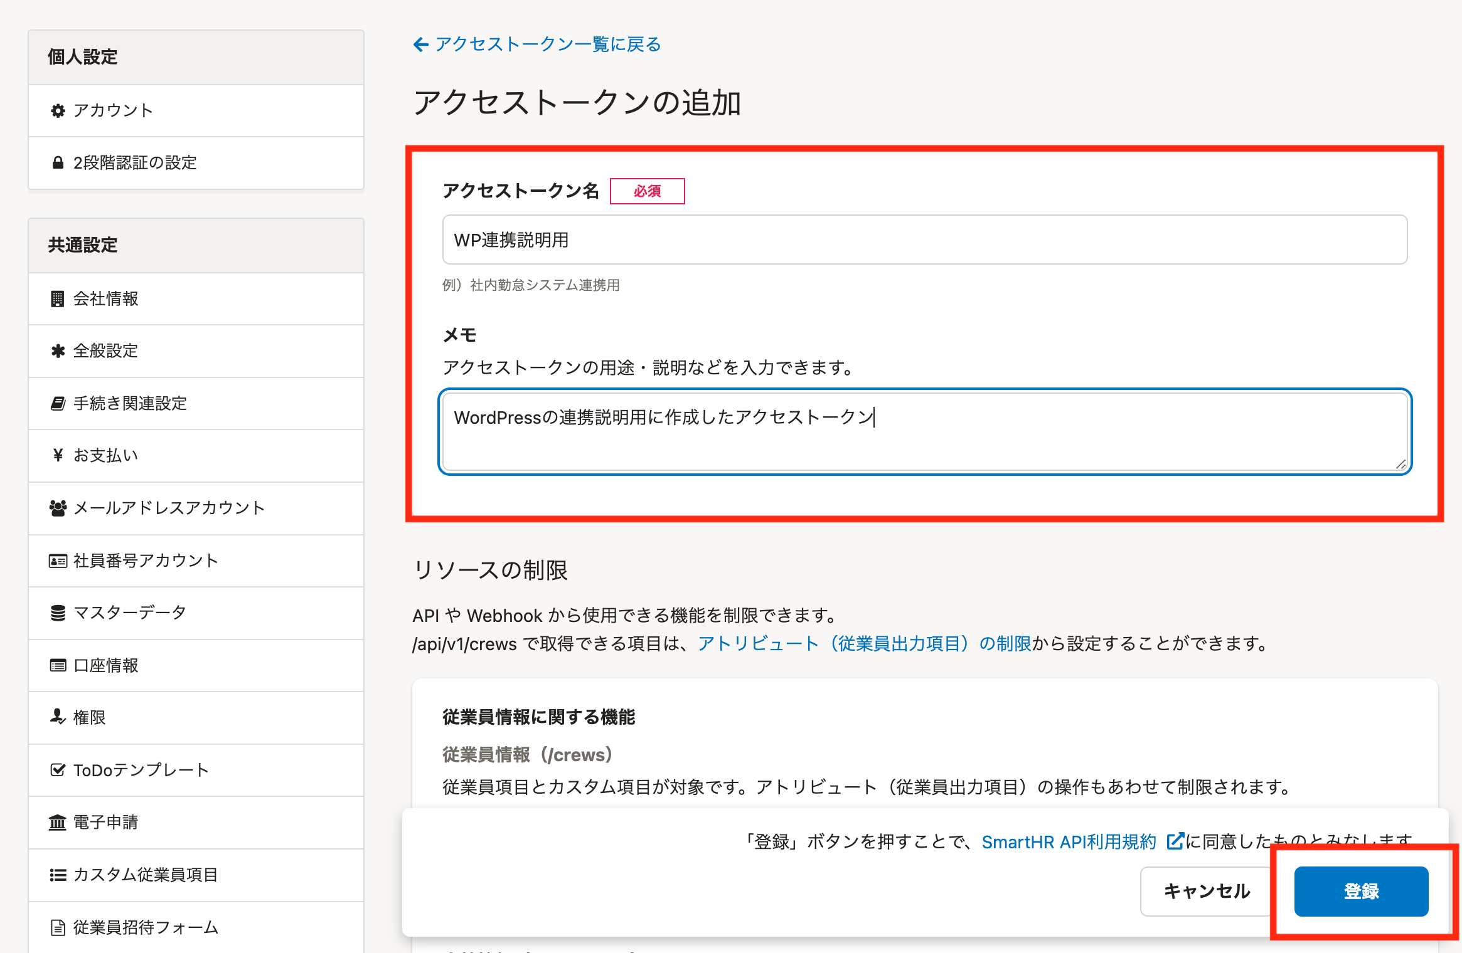Click the asterisk icon for 全般設定
The height and width of the screenshot is (953, 1462).
[x=58, y=351]
